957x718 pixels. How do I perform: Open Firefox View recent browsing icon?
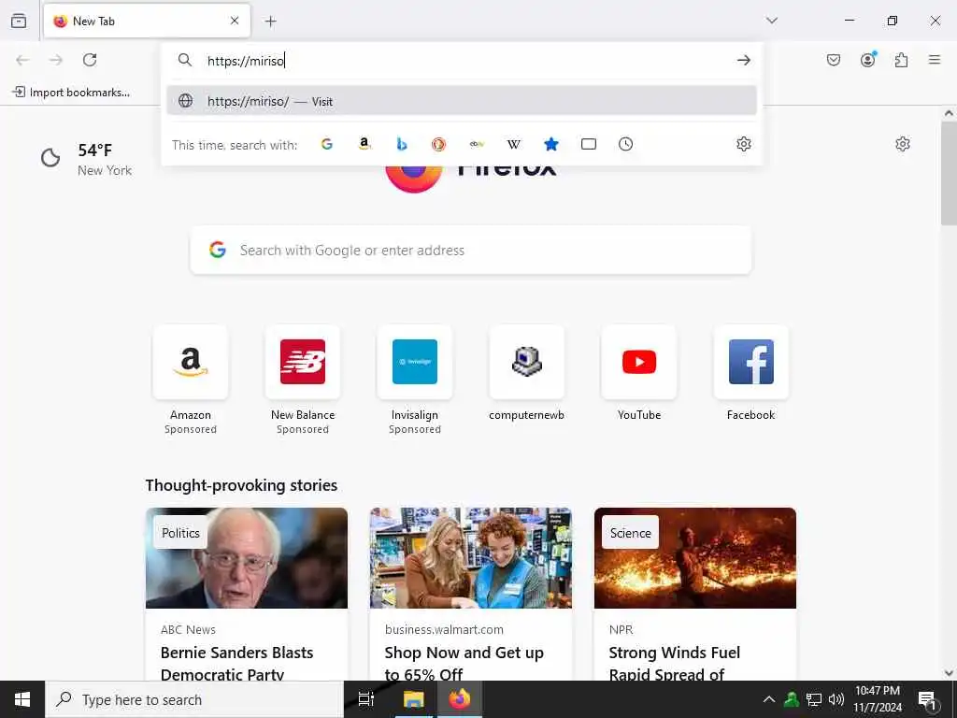click(19, 21)
